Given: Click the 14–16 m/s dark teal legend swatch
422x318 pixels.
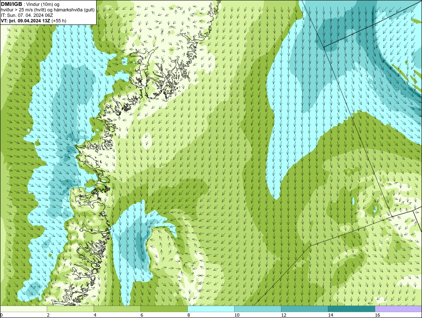Looking at the screenshot, I should [352, 309].
